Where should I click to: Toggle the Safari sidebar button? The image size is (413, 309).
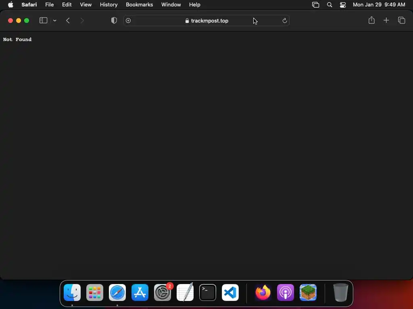(43, 21)
